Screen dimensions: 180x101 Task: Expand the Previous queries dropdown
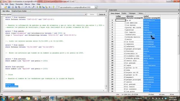[x=85, y=14]
